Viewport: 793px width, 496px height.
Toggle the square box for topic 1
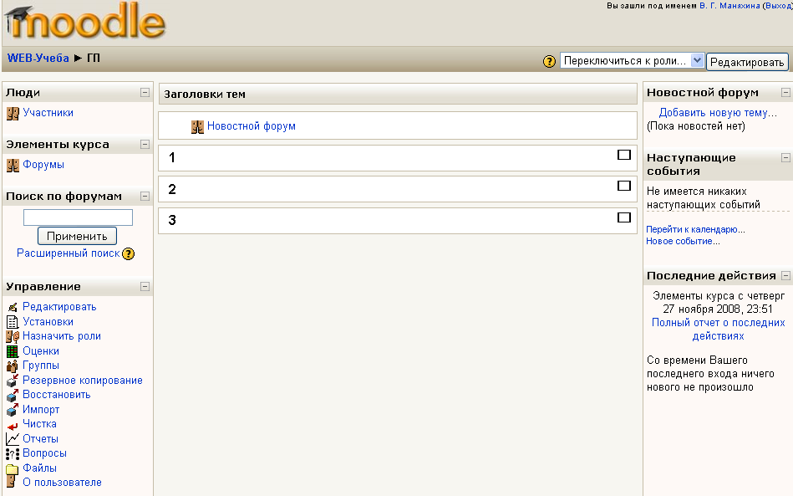coord(623,155)
